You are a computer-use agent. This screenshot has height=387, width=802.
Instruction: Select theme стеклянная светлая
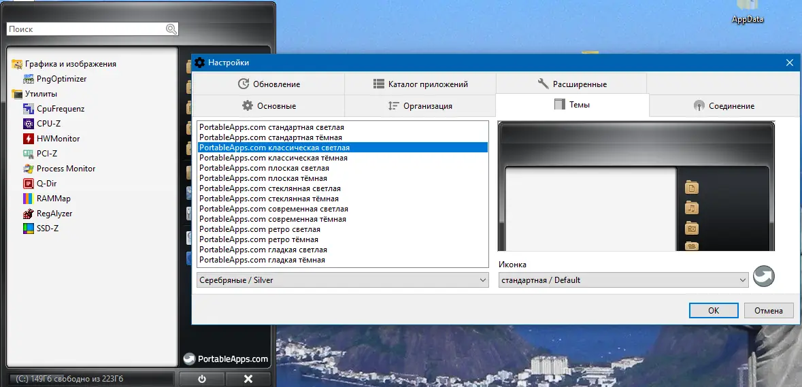[x=343, y=188]
